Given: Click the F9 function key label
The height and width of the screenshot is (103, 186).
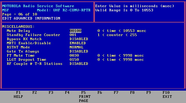Looking at the screenshot, I should (x=148, y=92).
